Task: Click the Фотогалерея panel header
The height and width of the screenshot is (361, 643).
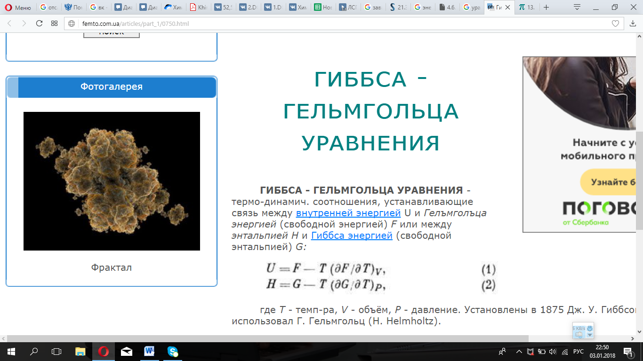Action: click(112, 87)
